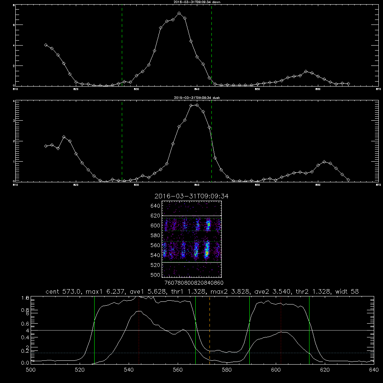Click the solid green line near 614
383x383 pixels.
[x=309, y=330]
